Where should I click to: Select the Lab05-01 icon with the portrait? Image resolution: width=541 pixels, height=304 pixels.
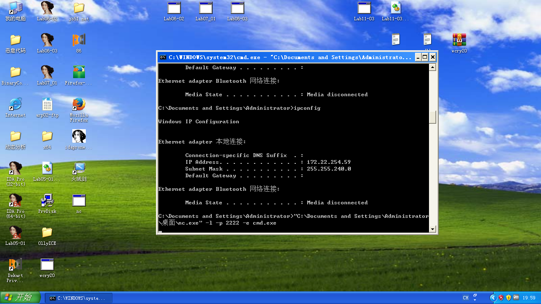coord(15,236)
